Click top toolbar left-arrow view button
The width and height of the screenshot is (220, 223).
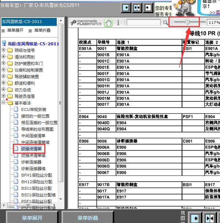click(148, 8)
